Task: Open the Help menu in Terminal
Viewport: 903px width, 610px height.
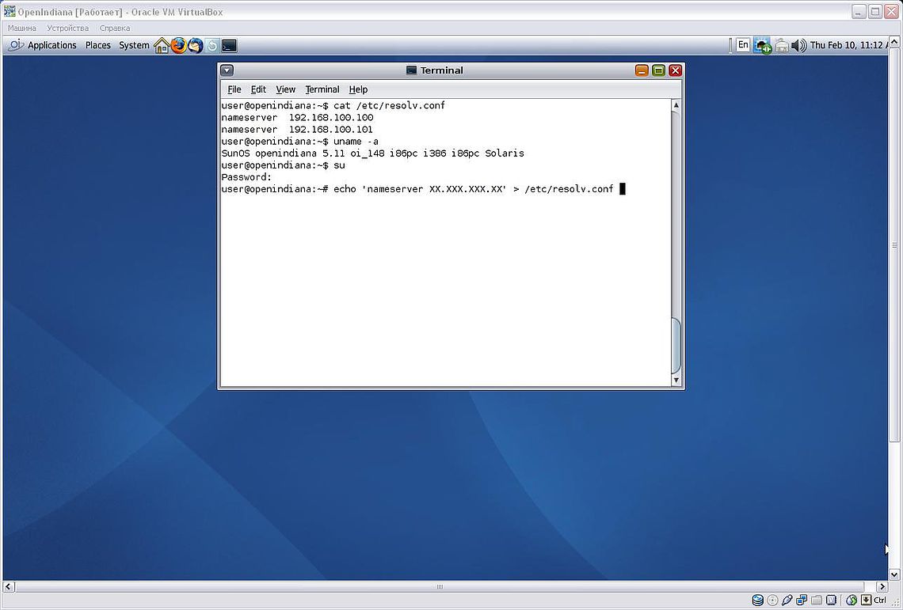Action: tap(358, 89)
